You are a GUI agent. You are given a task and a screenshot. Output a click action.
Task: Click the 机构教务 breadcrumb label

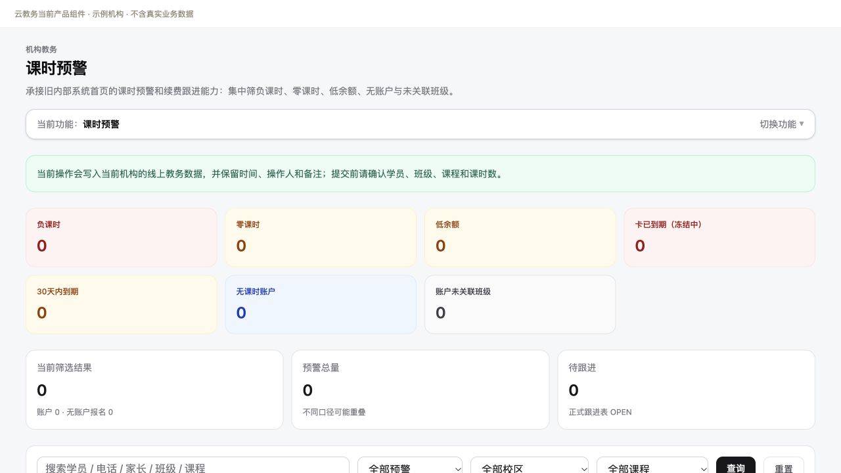tap(41, 49)
